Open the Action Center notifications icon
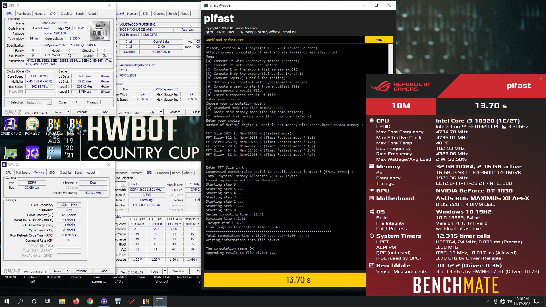 click(x=537, y=301)
